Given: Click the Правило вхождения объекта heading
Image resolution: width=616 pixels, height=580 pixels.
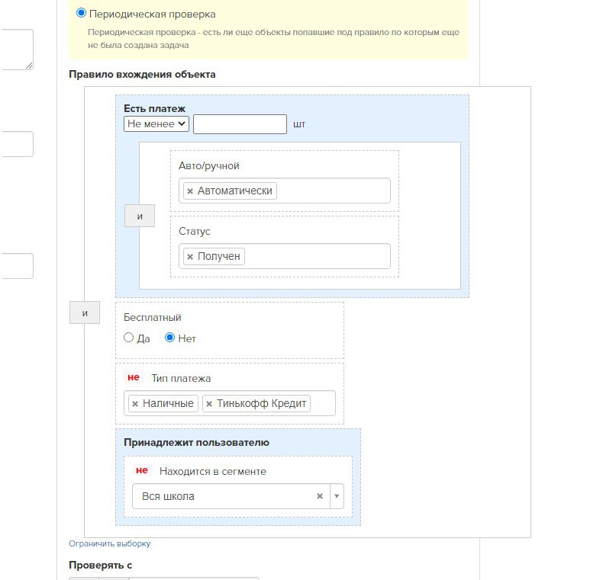Looking at the screenshot, I should (142, 75).
